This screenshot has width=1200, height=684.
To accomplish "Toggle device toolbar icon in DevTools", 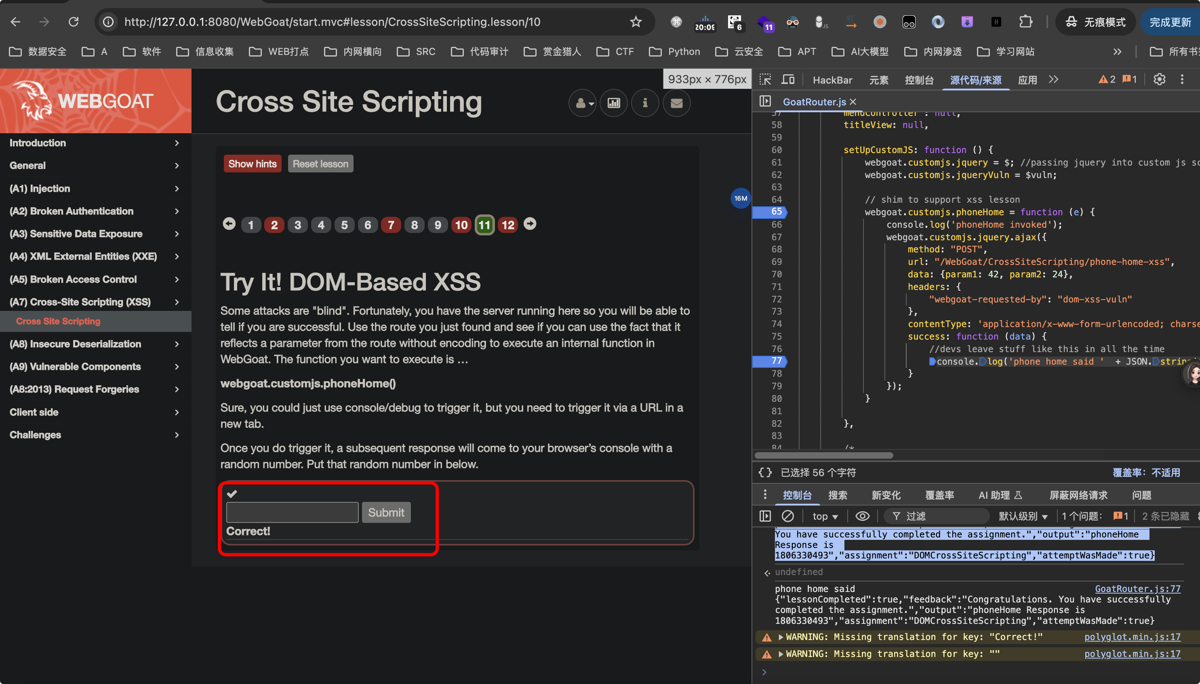I will [x=788, y=80].
